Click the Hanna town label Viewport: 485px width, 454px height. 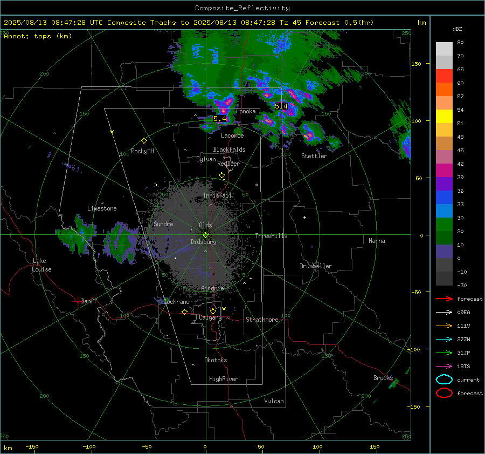click(x=377, y=241)
